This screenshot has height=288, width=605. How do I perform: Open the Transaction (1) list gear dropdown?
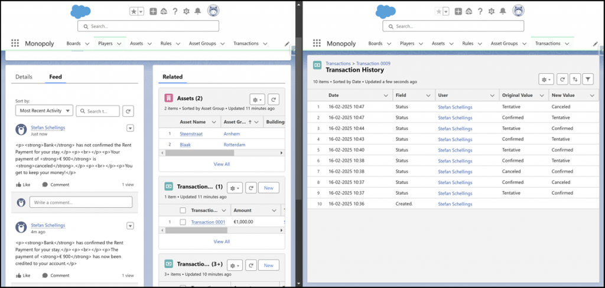235,188
